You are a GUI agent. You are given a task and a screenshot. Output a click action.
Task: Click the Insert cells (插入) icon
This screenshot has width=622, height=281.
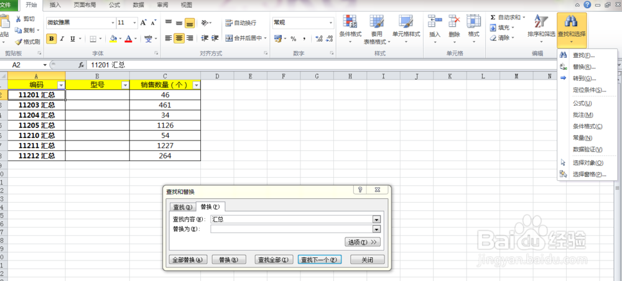(435, 21)
